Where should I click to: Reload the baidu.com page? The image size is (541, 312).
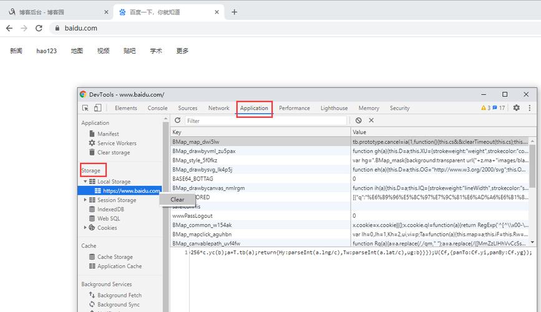[x=39, y=28]
